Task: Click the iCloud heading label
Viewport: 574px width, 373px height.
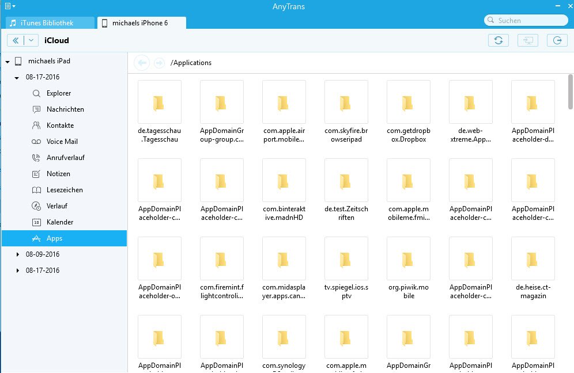Action: pyautogui.click(x=56, y=40)
